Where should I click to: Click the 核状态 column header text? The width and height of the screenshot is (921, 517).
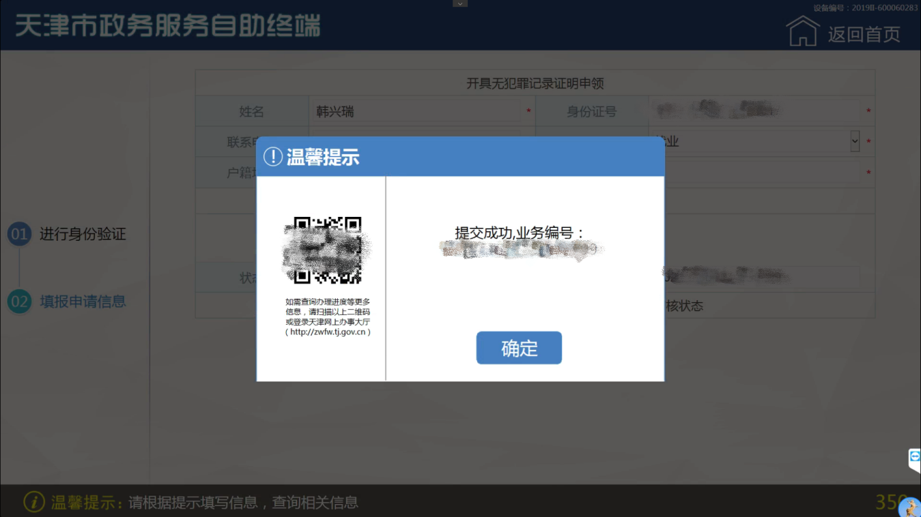(x=685, y=306)
